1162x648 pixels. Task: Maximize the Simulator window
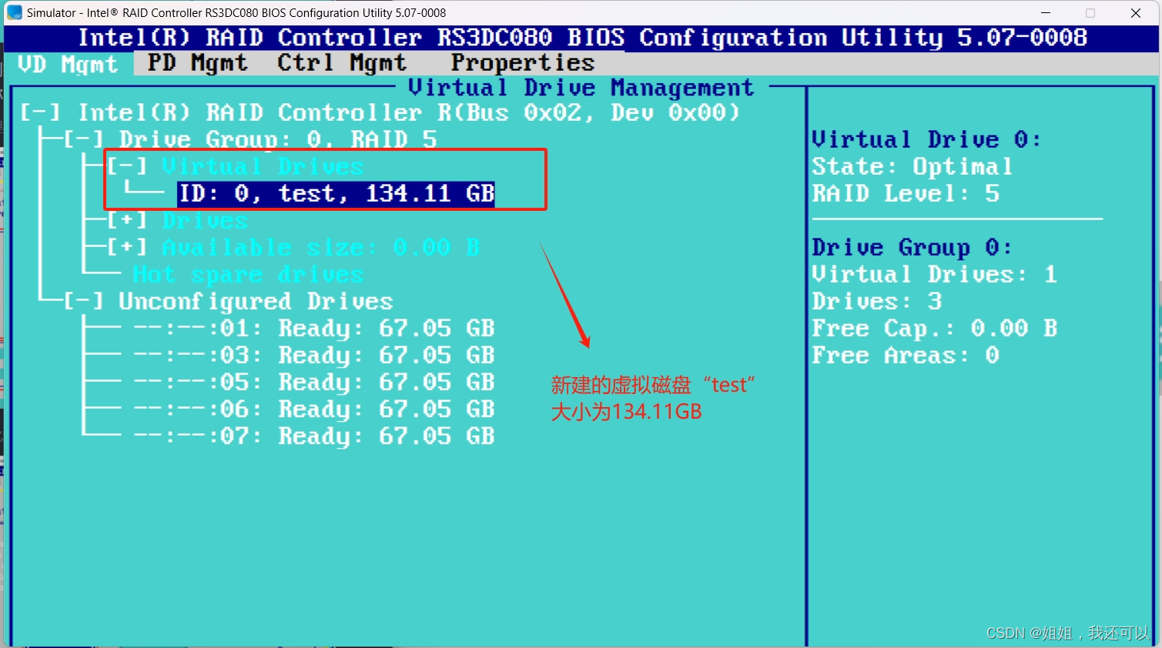click(1090, 13)
